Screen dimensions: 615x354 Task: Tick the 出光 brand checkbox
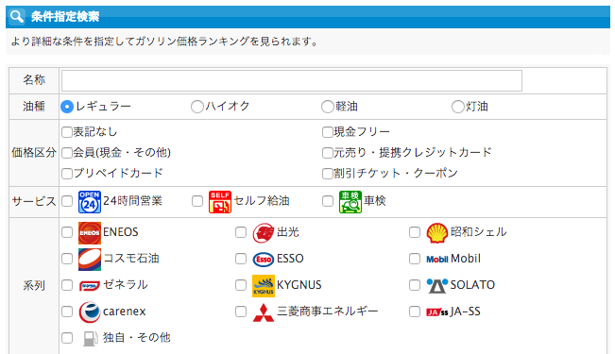[x=241, y=232]
